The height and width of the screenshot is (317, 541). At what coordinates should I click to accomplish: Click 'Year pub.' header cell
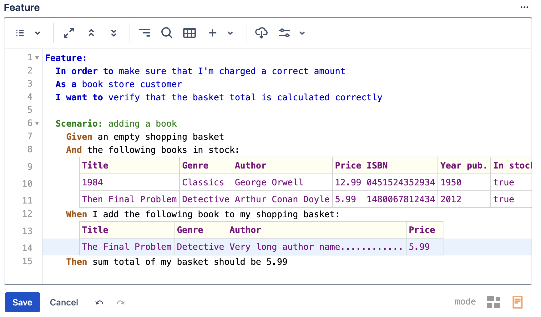point(464,165)
